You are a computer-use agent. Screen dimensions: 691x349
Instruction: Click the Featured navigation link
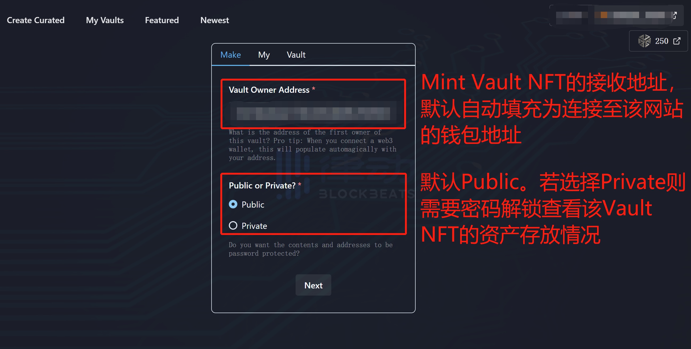162,20
